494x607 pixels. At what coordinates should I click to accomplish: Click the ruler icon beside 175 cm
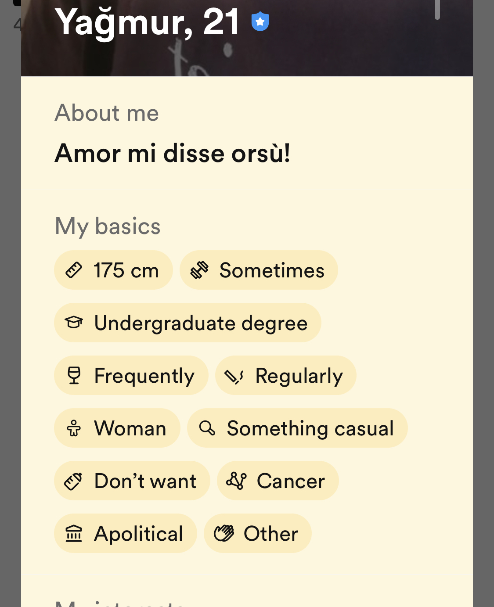[74, 270]
